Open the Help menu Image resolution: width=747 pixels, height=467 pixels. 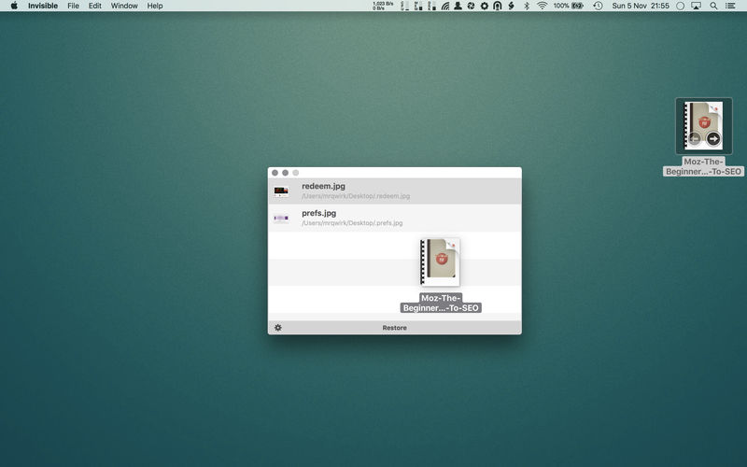pos(155,6)
